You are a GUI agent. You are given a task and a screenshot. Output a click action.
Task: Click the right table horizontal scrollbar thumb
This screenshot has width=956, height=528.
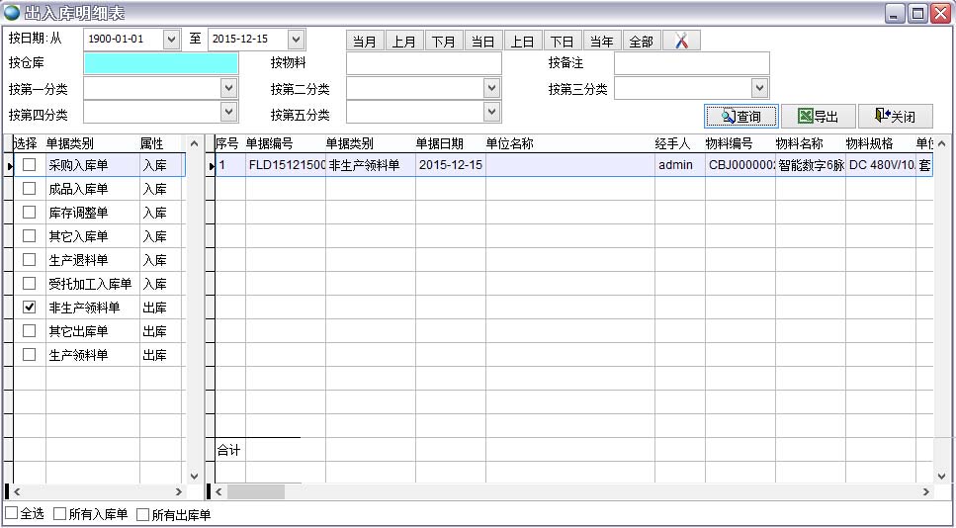pyautogui.click(x=255, y=491)
